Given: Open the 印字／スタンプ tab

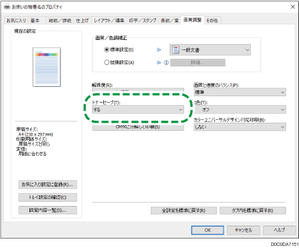Looking at the screenshot, I should click(143, 20).
